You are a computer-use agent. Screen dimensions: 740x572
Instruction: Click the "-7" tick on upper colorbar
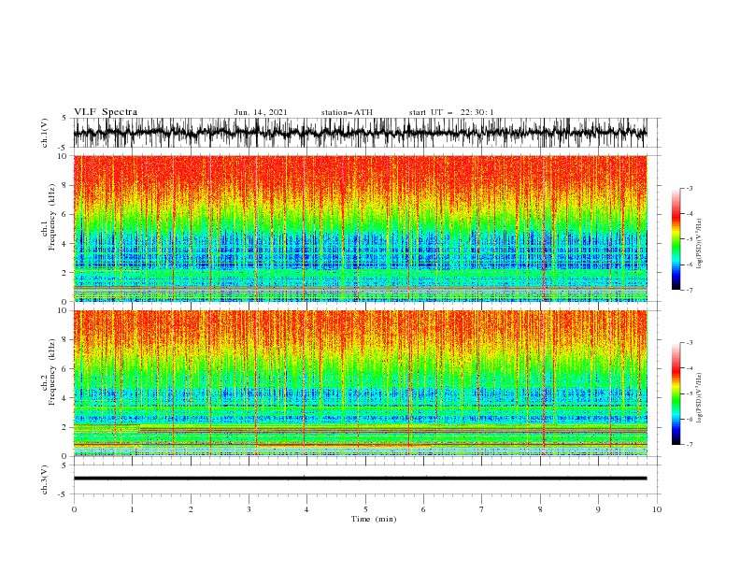click(x=690, y=290)
